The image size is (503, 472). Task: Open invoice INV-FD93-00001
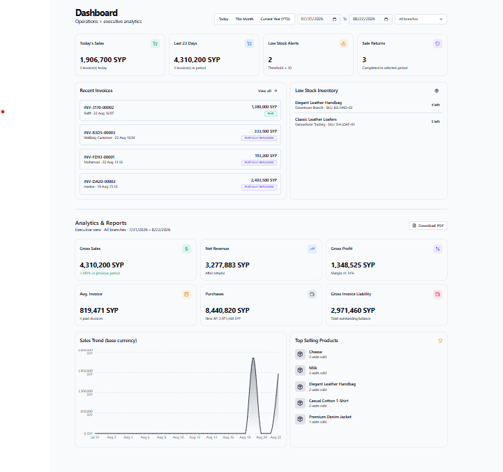pos(180,159)
